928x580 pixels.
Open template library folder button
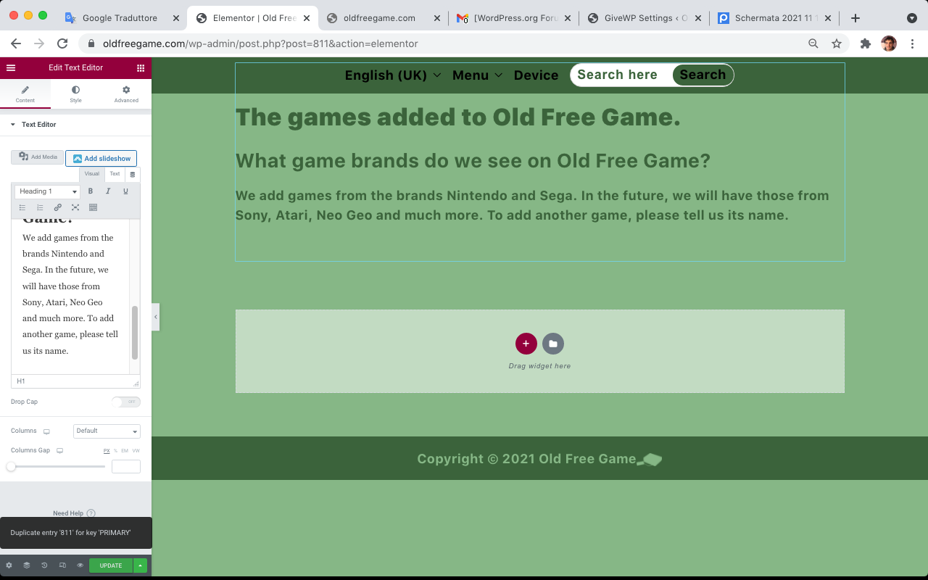tap(553, 344)
